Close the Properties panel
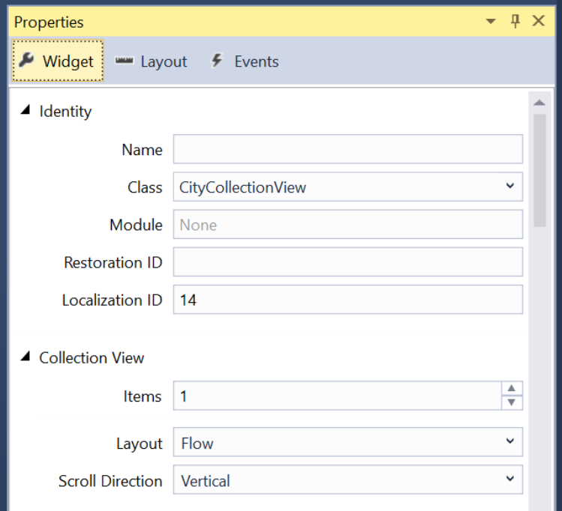Image resolution: width=562 pixels, height=511 pixels. tap(538, 21)
